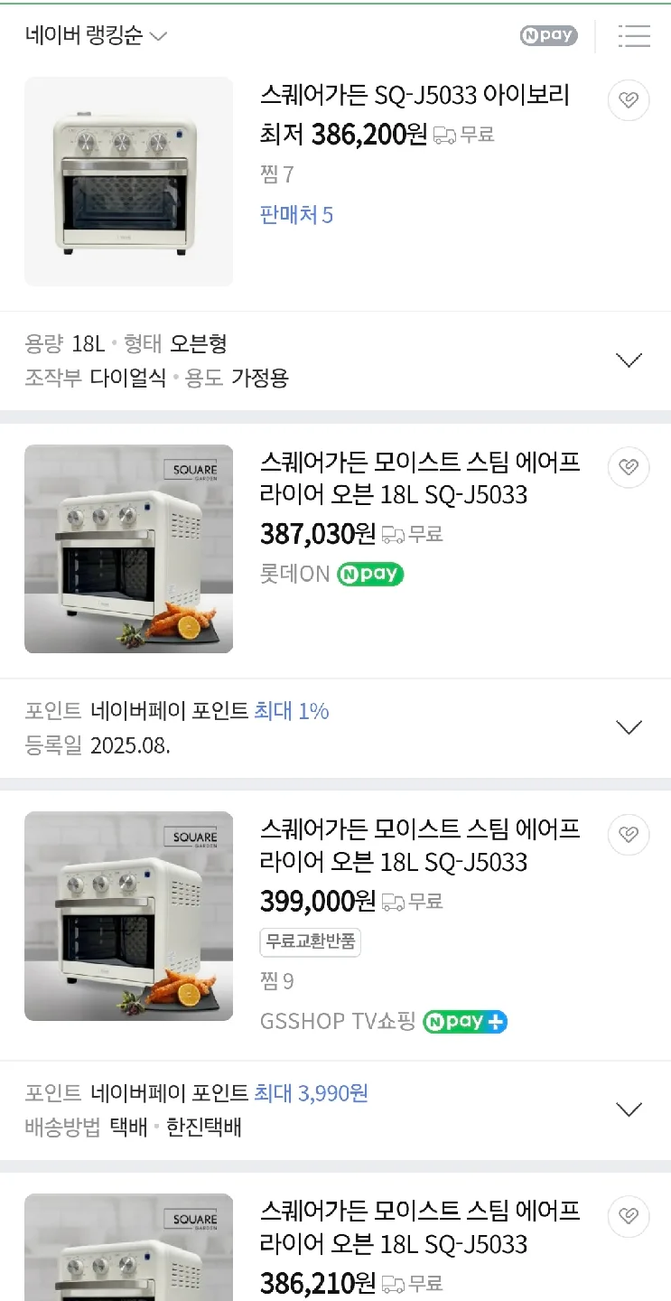Click the 386,200원 lowest price
This screenshot has width=671, height=1301.
point(368,136)
